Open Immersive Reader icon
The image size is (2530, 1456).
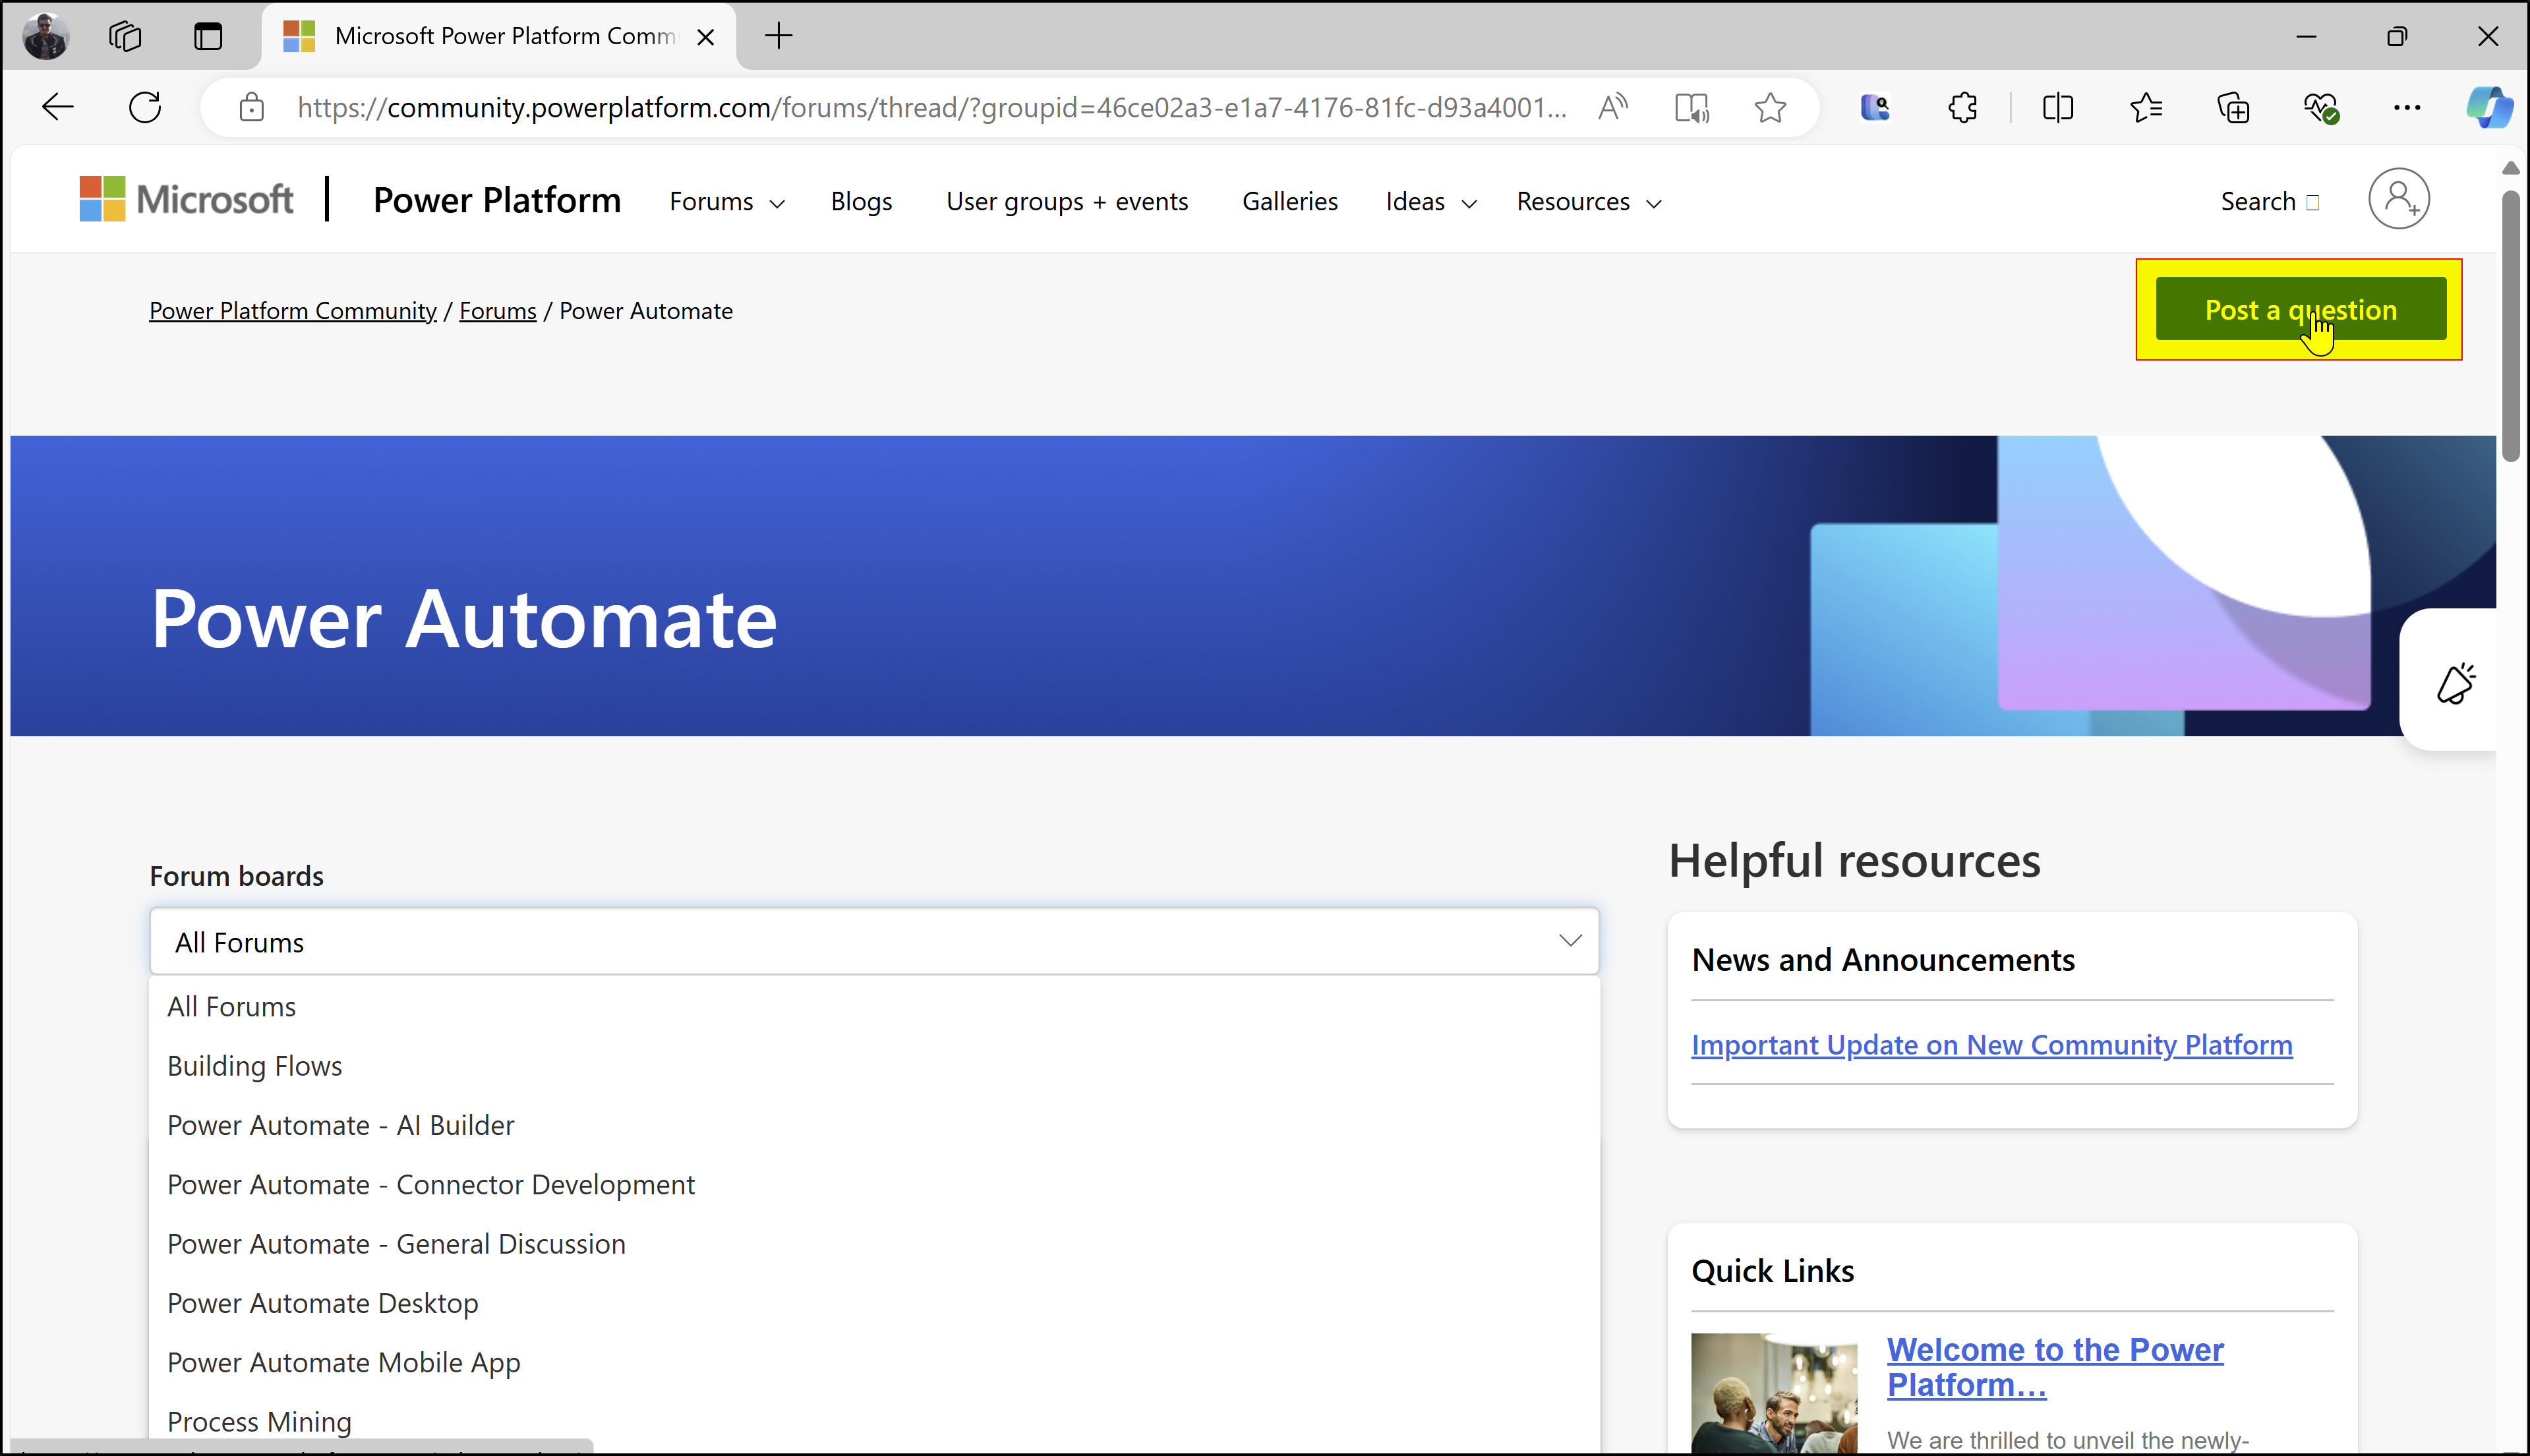[x=1692, y=107]
